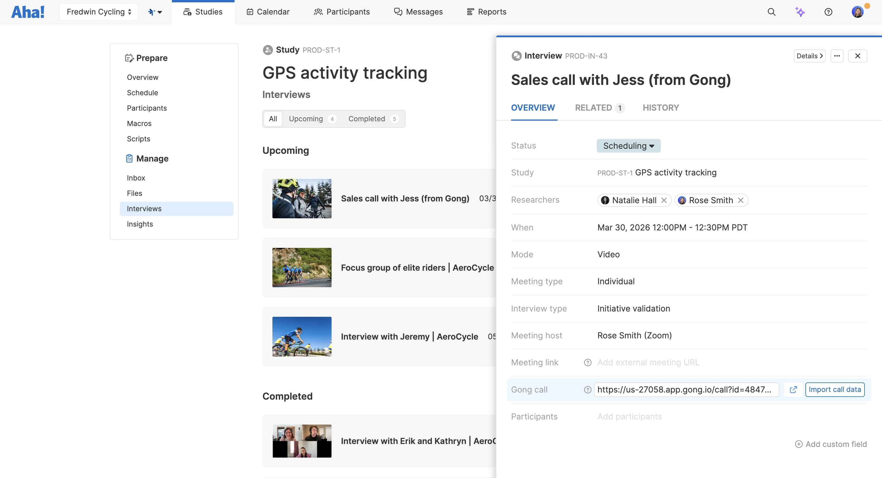Open search with the magnifier icon
The height and width of the screenshot is (478, 882).
(771, 12)
